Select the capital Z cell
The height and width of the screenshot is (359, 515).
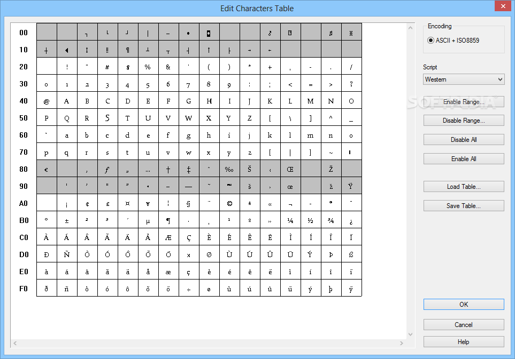[x=250, y=118]
